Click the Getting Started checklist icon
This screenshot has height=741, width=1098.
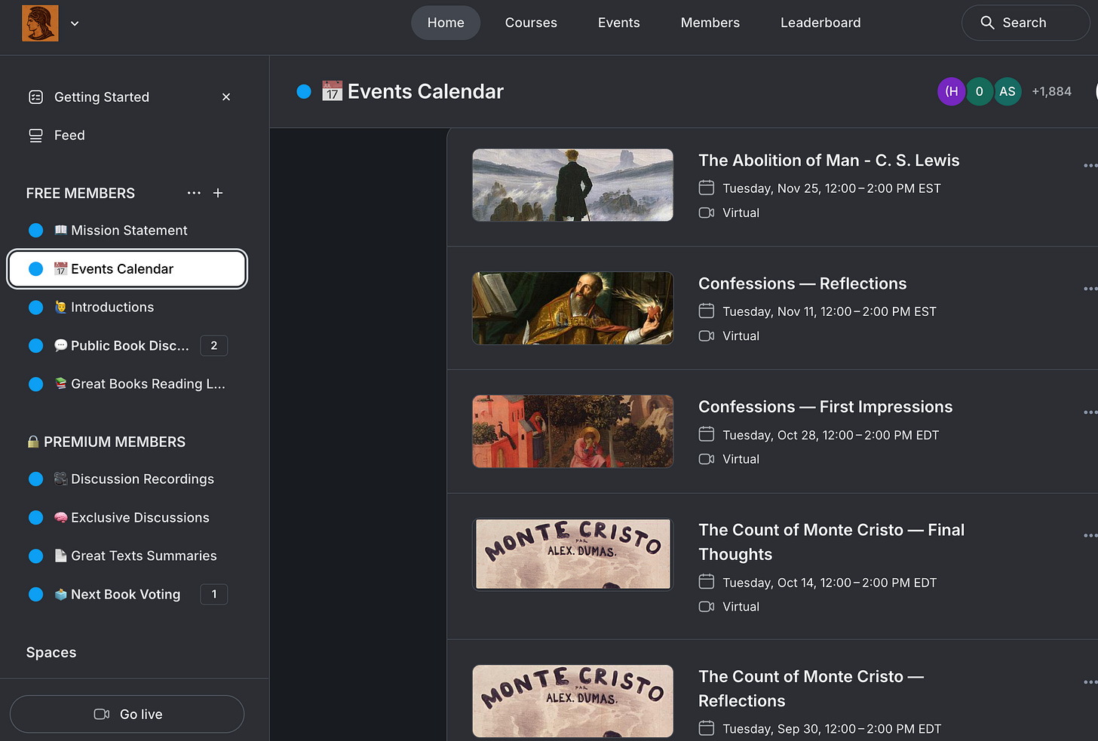(x=35, y=97)
